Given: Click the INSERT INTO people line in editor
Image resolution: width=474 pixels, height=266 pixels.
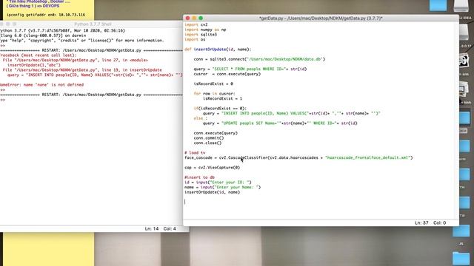Looking at the screenshot, I should pos(292,113).
